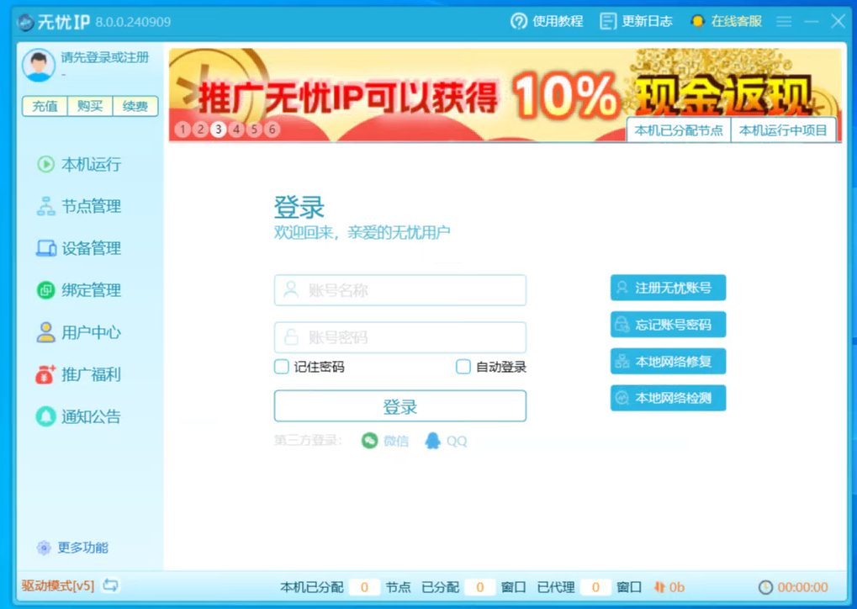857x609 pixels.
Task: Enable the 自动登录 checkbox
Action: pyautogui.click(x=463, y=366)
